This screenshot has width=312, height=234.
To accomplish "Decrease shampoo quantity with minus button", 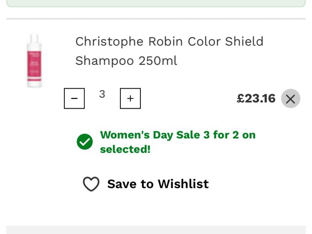I will pos(74,98).
